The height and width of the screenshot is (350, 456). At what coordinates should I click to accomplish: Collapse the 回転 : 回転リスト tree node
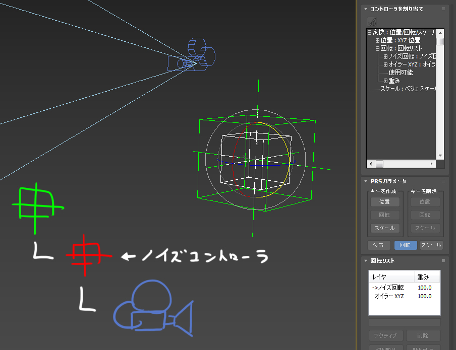click(377, 48)
